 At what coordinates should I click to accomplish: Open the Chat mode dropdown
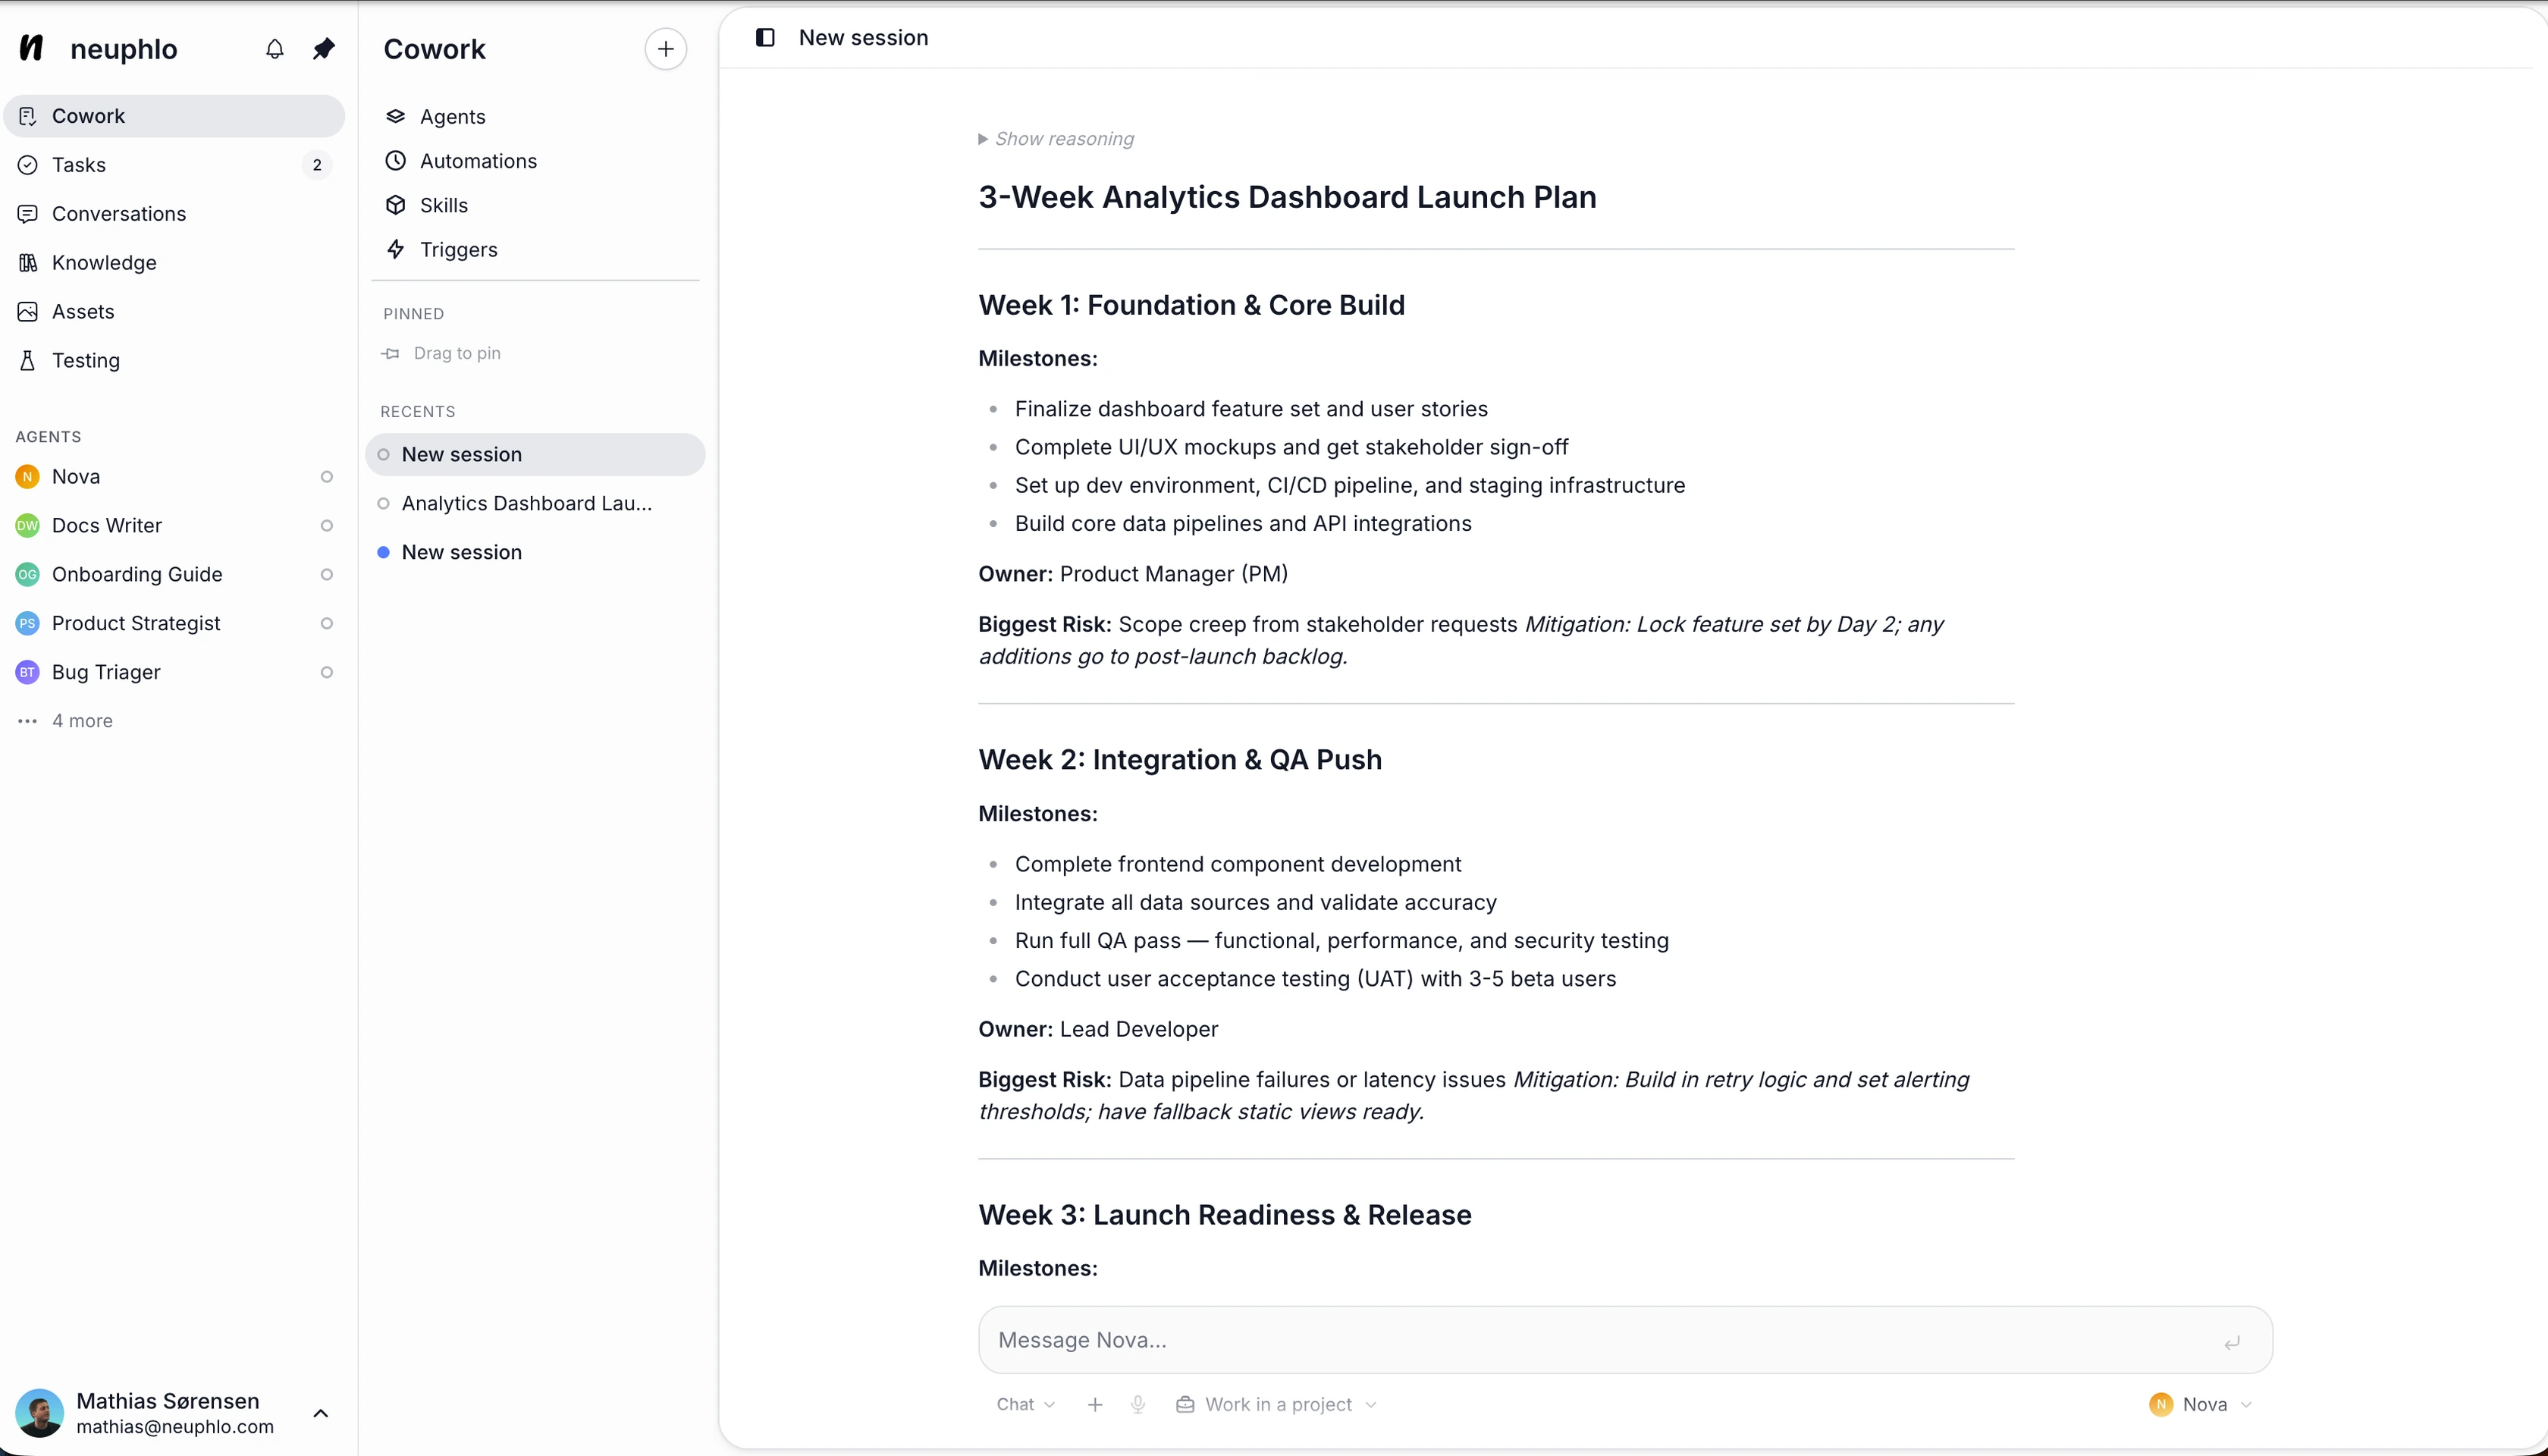[1026, 1405]
